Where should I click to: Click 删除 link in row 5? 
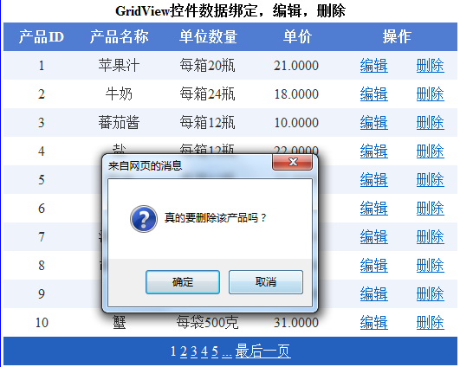(430, 180)
